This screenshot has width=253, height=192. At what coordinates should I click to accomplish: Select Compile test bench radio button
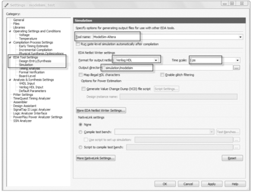(80, 132)
